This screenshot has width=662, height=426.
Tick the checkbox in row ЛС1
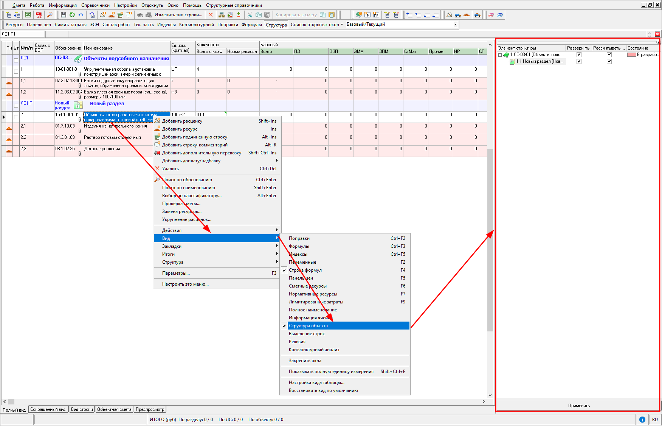16,60
